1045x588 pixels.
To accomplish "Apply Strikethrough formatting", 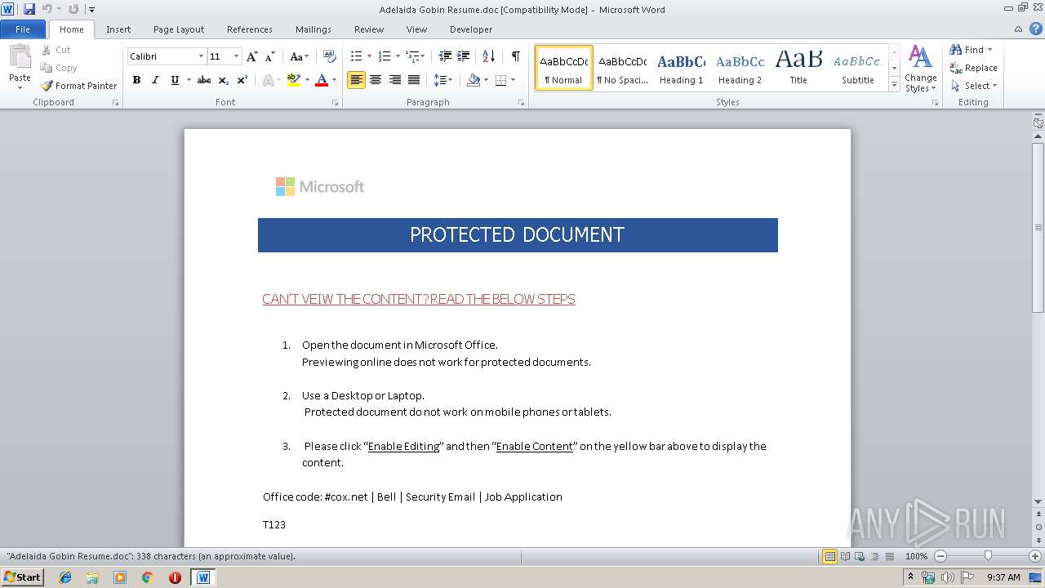I will 204,80.
